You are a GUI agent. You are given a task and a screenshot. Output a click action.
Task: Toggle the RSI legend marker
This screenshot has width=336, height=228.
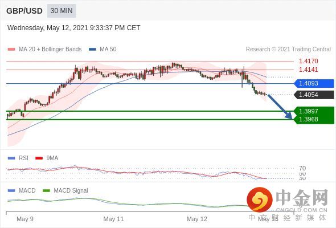click(x=11, y=158)
